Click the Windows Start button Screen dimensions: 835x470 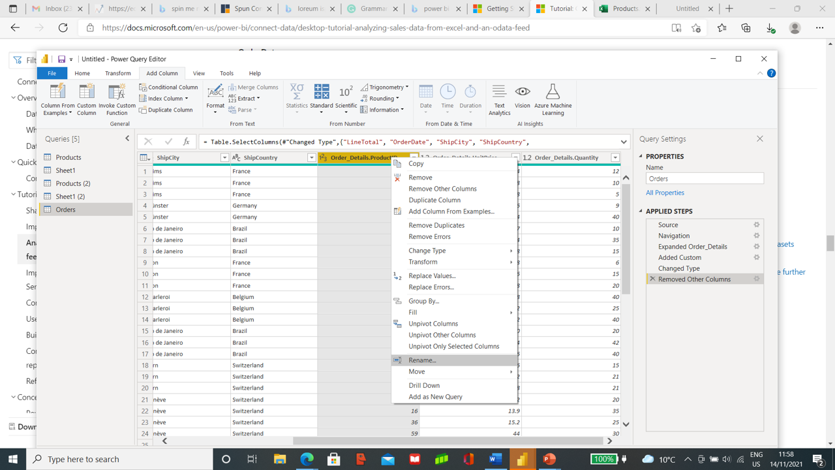(x=13, y=459)
